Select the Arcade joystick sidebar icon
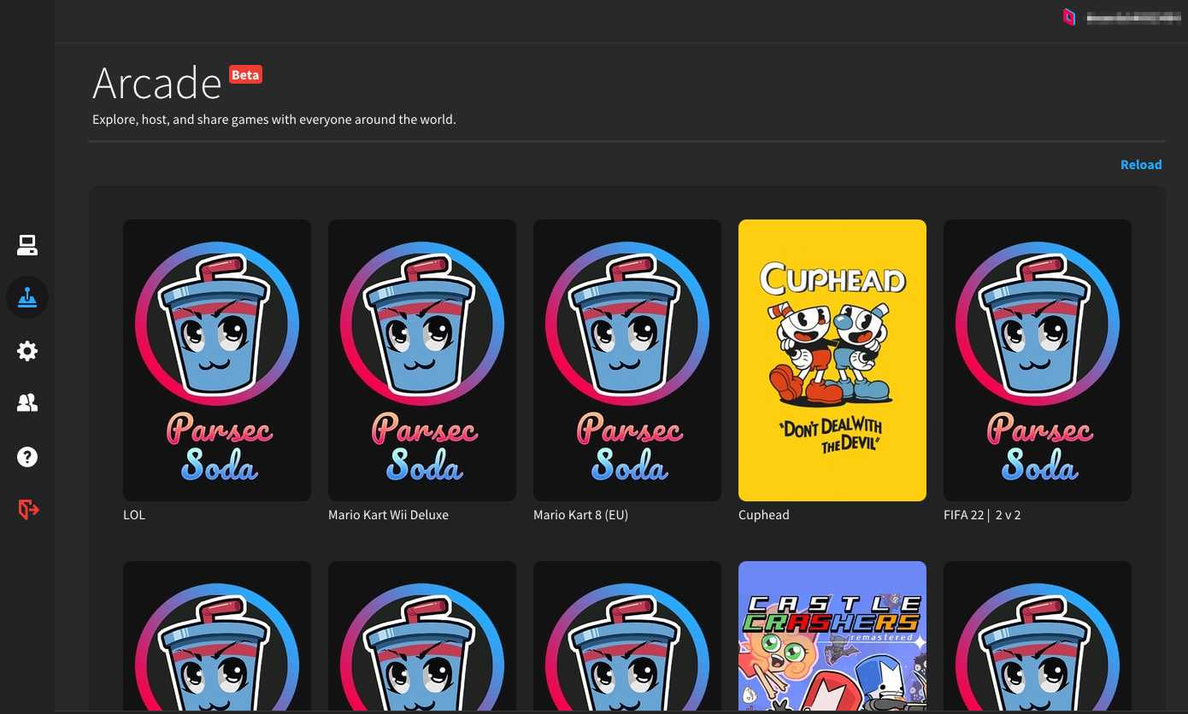Viewport: 1188px width, 714px height. (x=27, y=297)
